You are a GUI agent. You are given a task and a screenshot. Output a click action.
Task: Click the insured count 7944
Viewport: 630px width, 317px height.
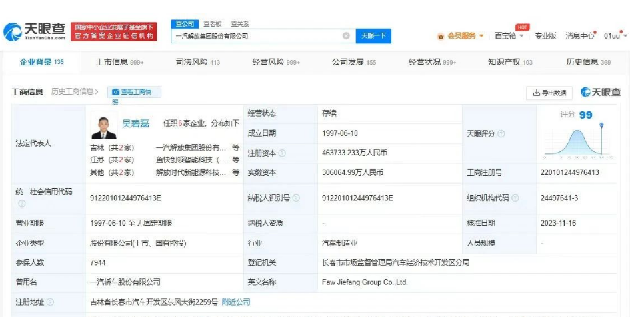coord(98,263)
